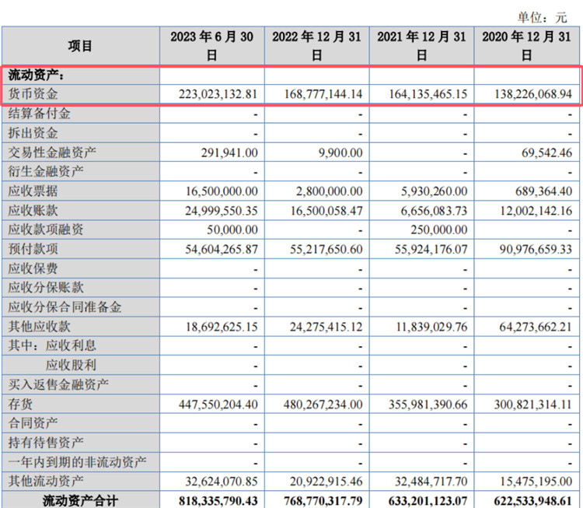Select the value 9,900.00
This screenshot has width=583, height=508.
tap(340, 153)
